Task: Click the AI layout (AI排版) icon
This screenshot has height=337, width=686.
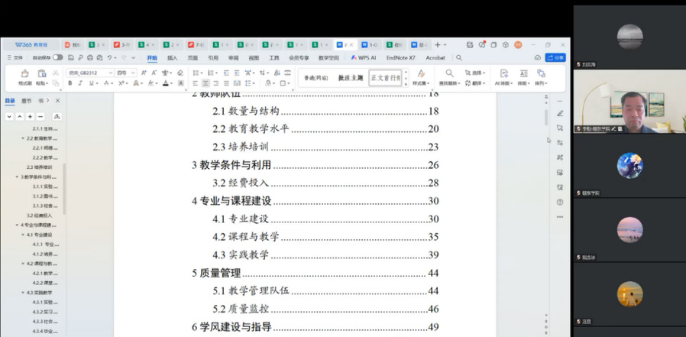Action: tap(503, 74)
